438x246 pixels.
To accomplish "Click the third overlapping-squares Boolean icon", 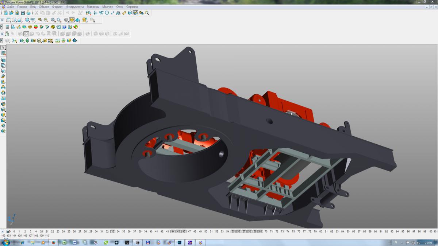I will (x=3, y=71).
